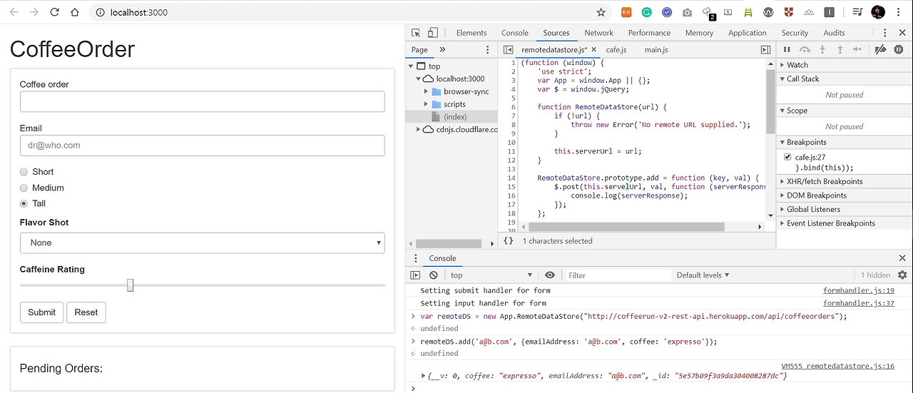Click the Caffeine Rating slider handle
This screenshot has width=913, height=393.
pyautogui.click(x=130, y=285)
